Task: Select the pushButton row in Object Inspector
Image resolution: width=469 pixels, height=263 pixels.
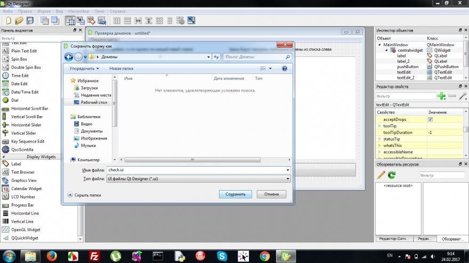Action: click(420, 67)
